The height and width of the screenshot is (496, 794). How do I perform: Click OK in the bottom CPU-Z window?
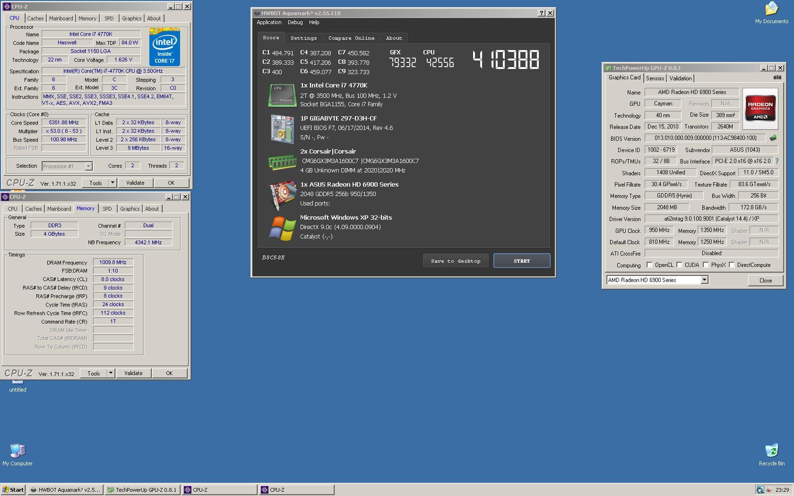click(169, 373)
